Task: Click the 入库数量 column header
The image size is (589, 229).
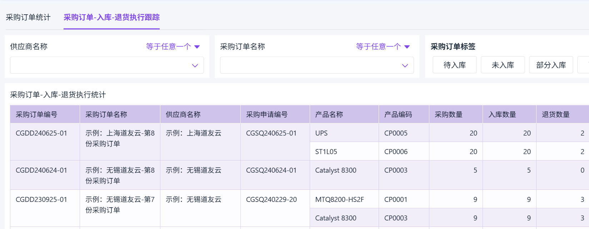Action: coord(502,114)
